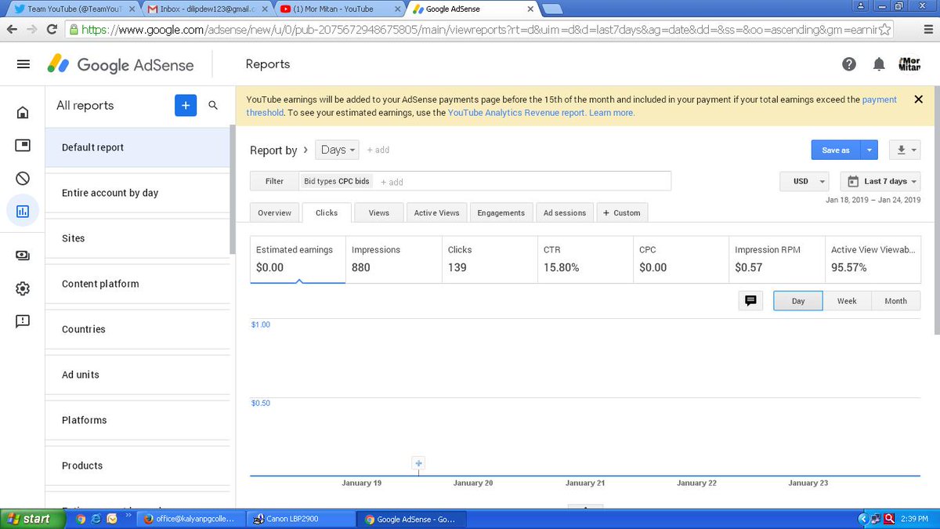Click Bid types CPC bids filter chip
940x529 pixels.
(x=337, y=181)
